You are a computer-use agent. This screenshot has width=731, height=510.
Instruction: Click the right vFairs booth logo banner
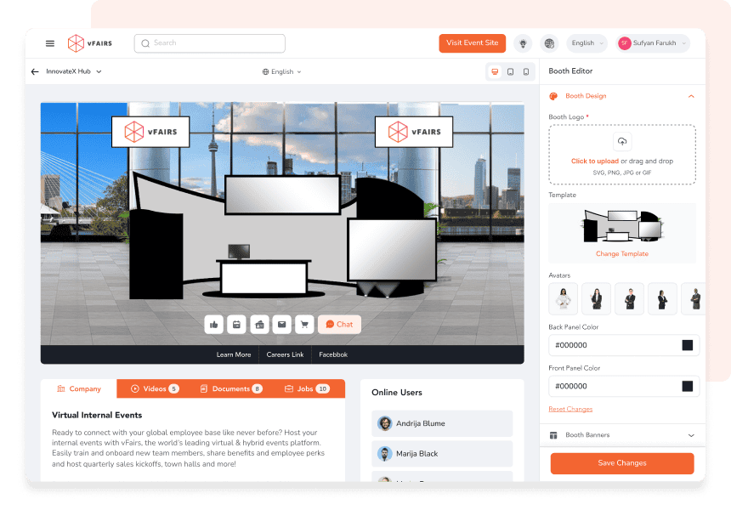tap(414, 132)
